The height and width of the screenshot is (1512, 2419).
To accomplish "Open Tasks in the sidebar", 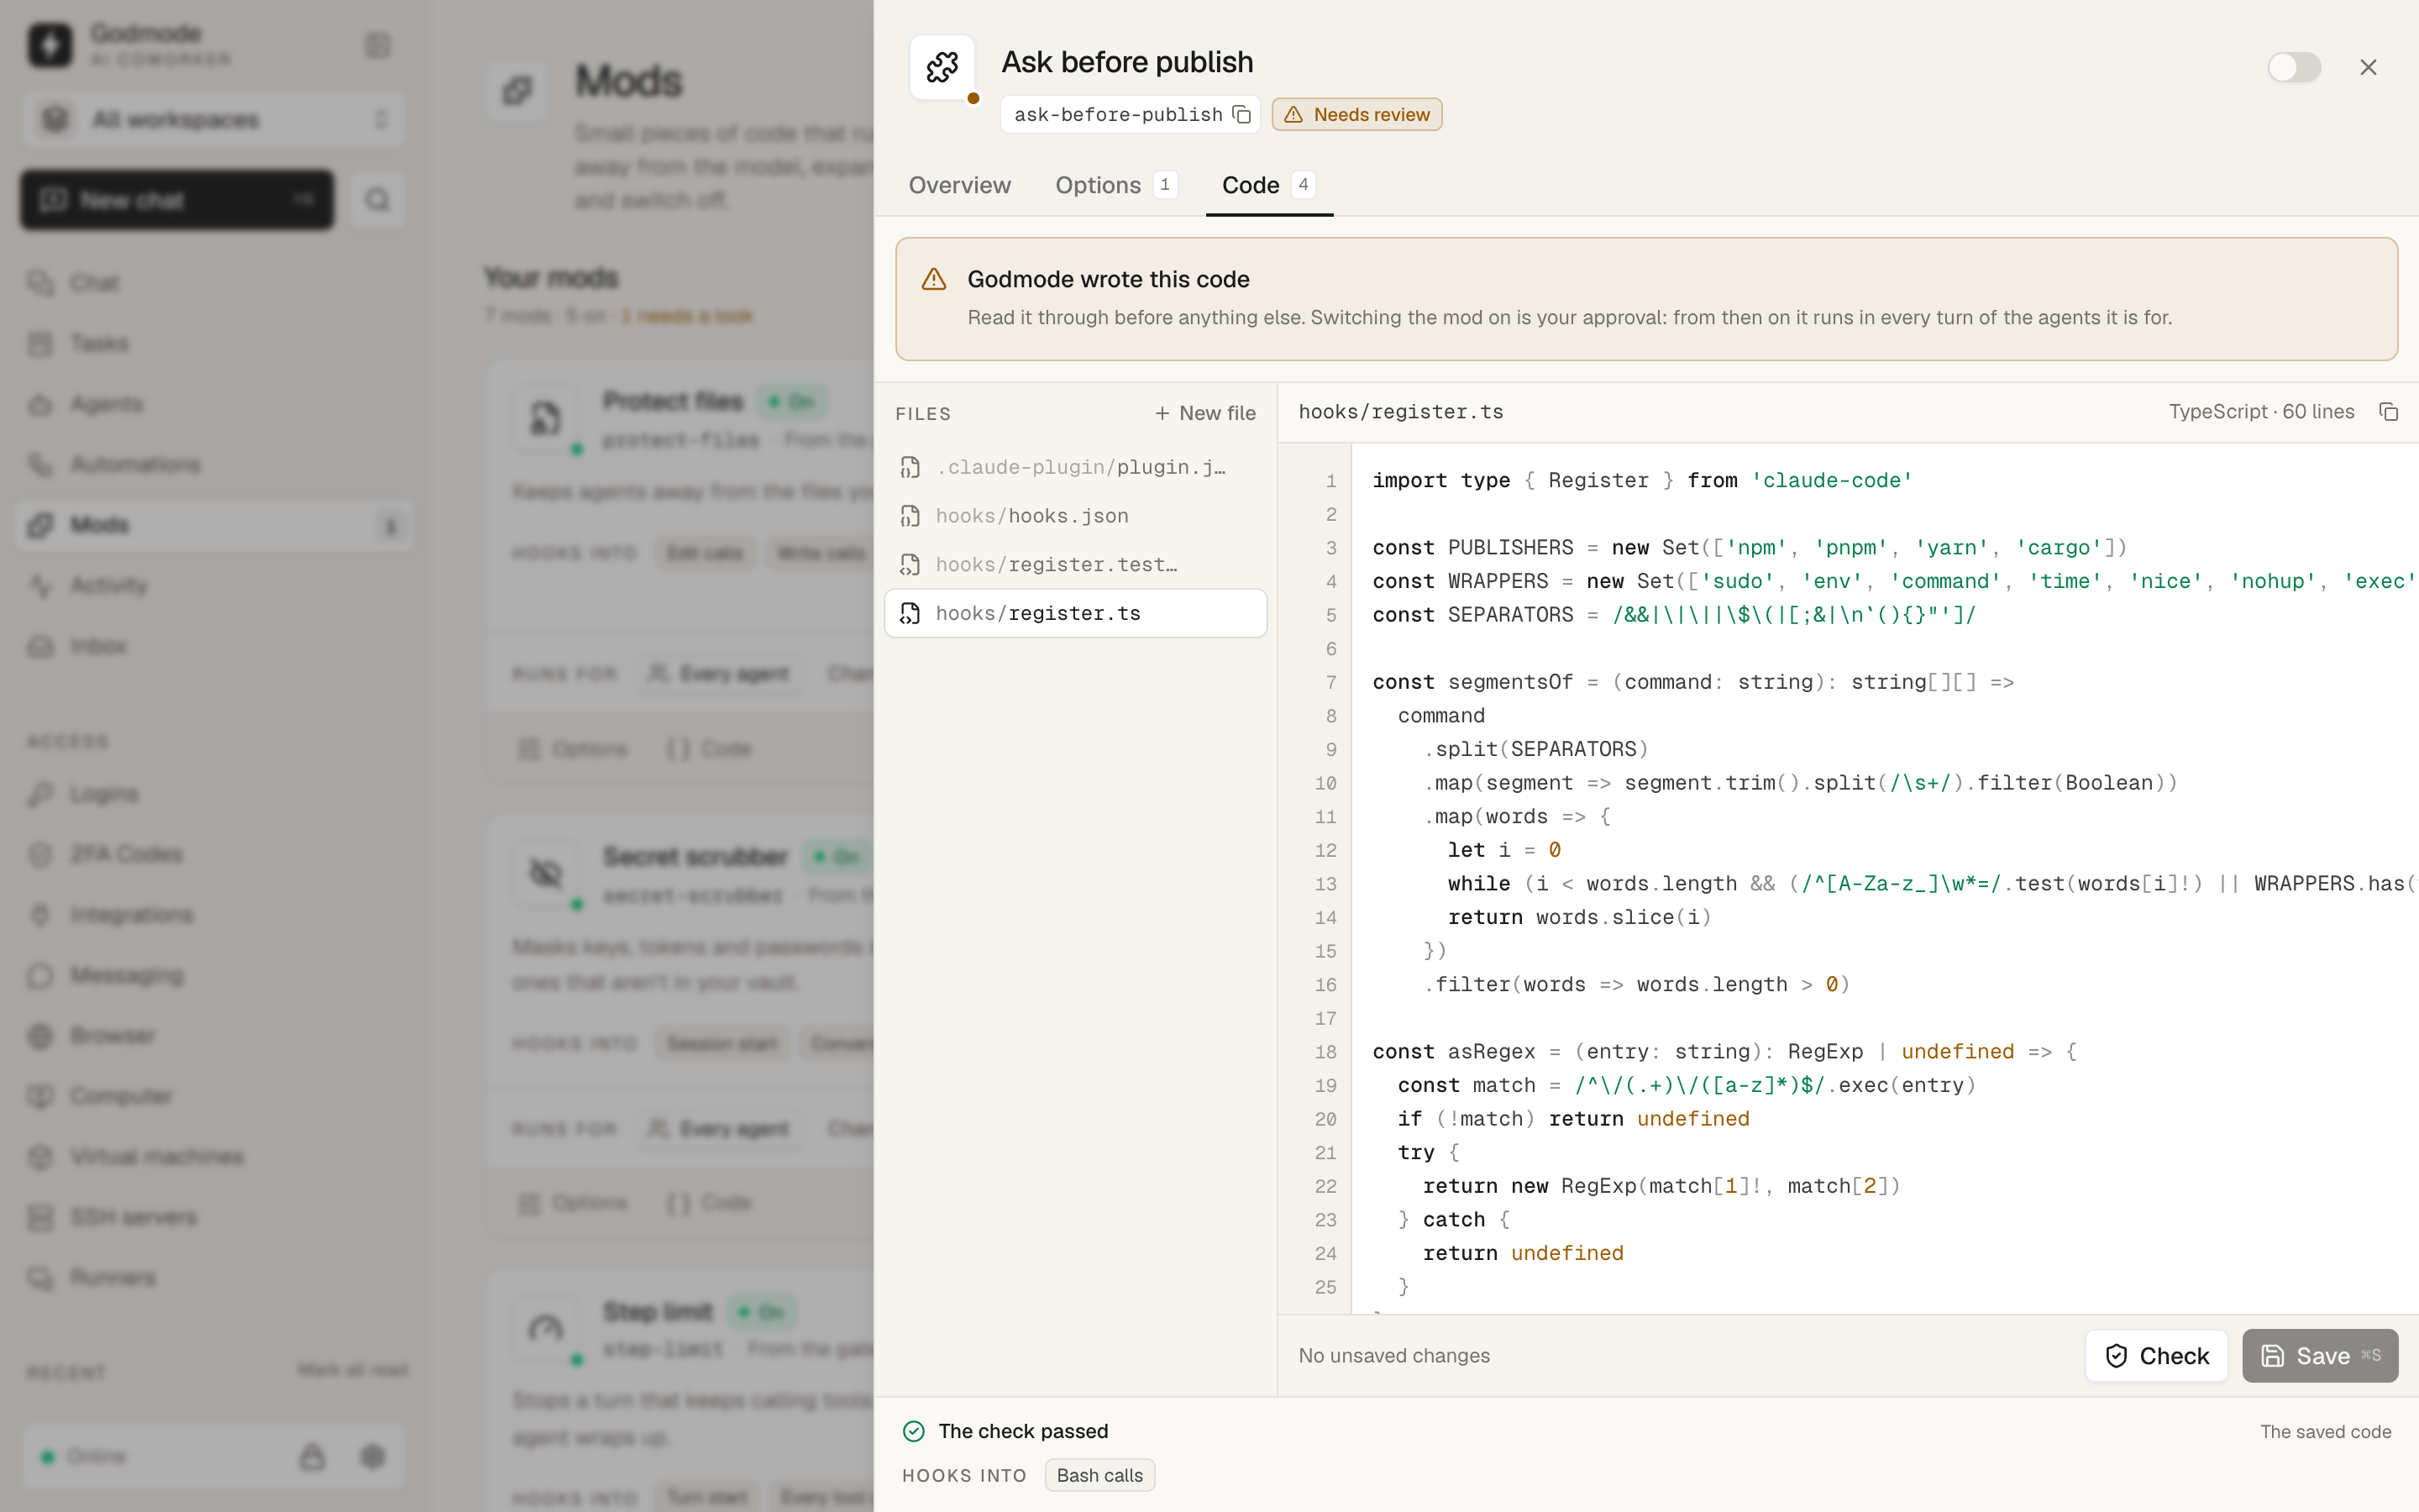I will coord(213,343).
